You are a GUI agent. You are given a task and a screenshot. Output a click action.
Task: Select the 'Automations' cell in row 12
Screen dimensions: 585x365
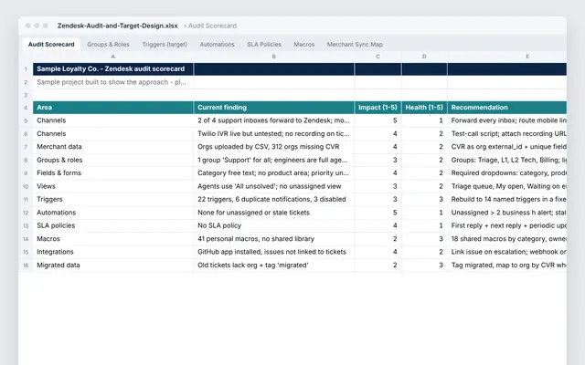pyautogui.click(x=113, y=213)
